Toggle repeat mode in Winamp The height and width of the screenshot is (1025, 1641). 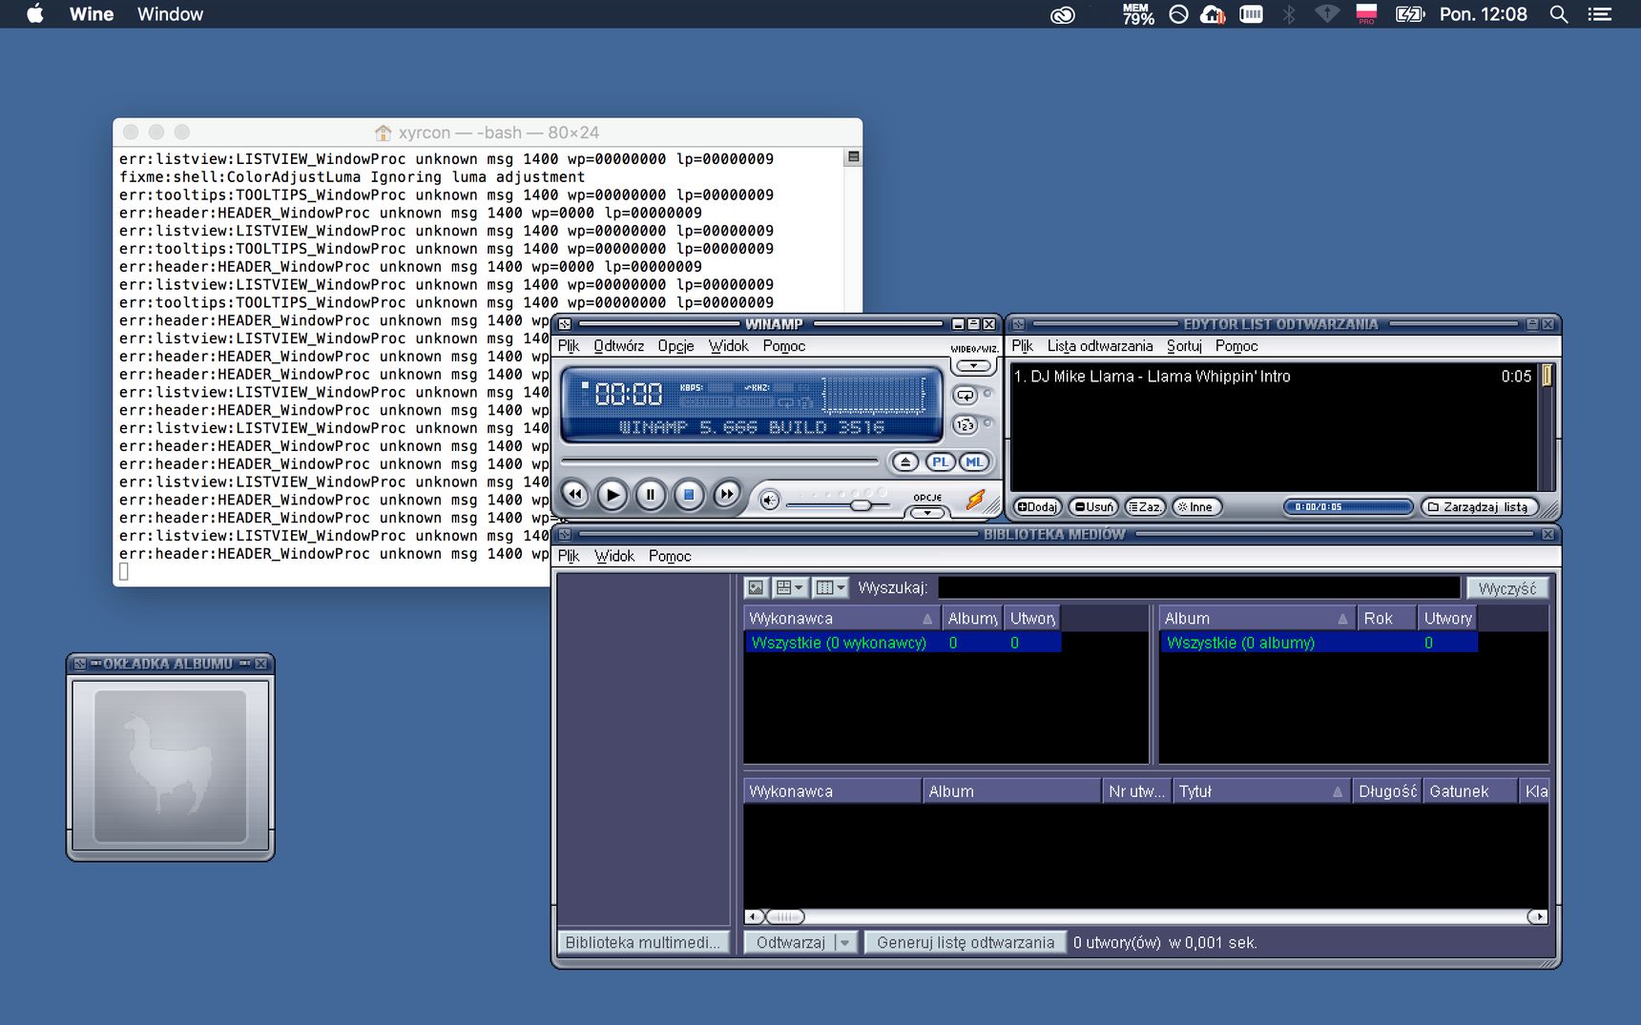click(966, 395)
